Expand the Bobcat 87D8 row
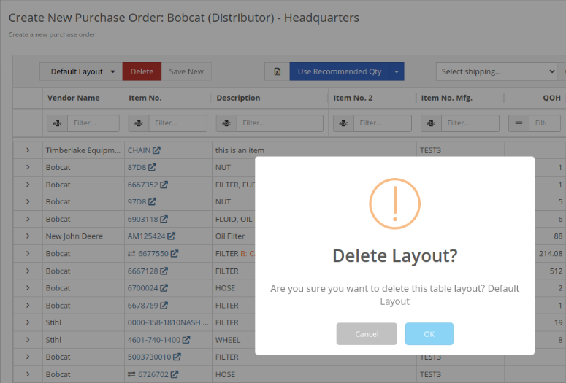Viewport: 566px width, 383px height. click(x=28, y=167)
